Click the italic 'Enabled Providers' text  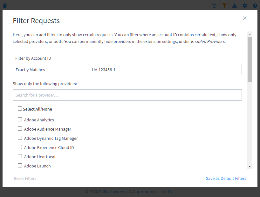208,41
